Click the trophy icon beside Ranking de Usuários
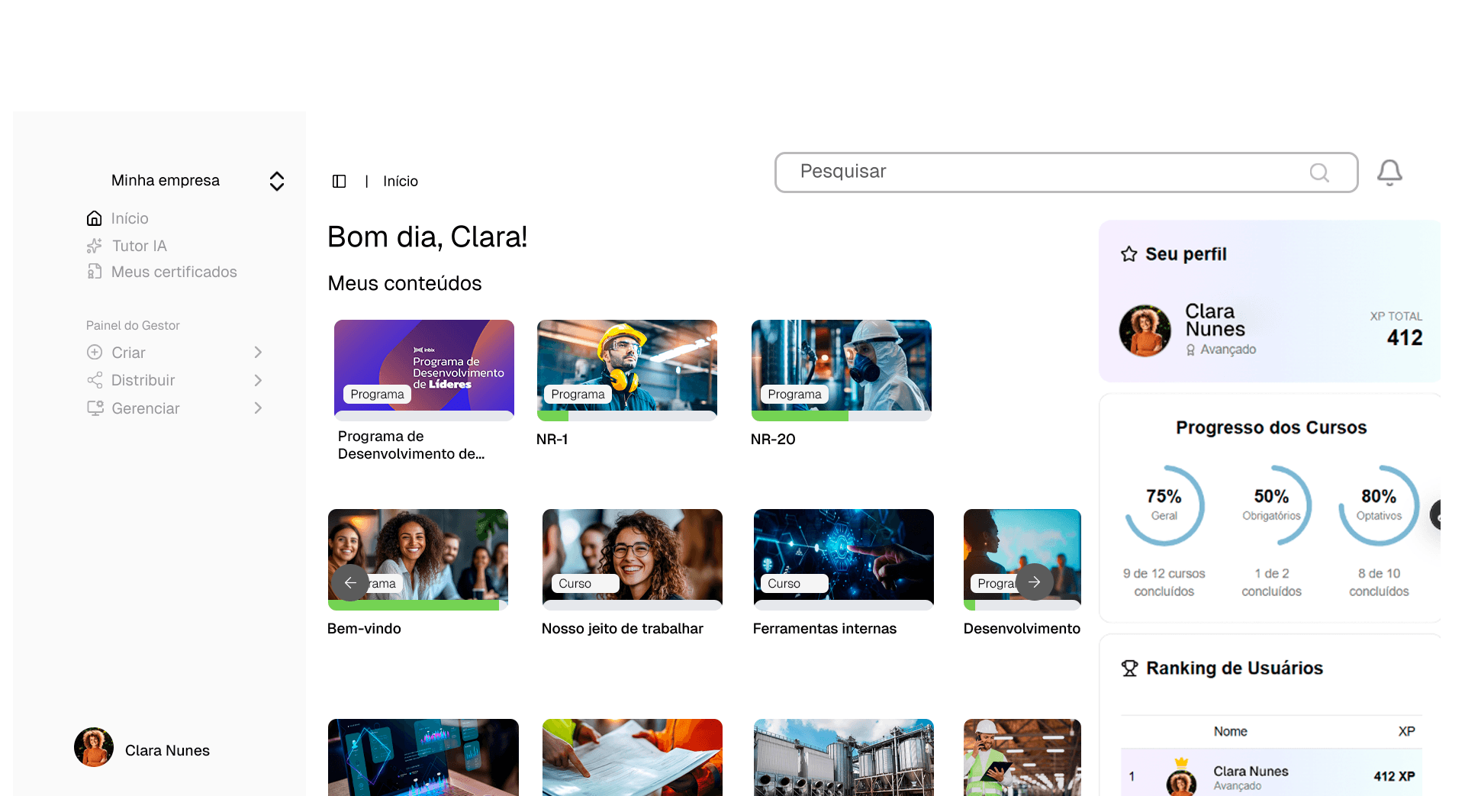This screenshot has height=796, width=1465. (1129, 669)
